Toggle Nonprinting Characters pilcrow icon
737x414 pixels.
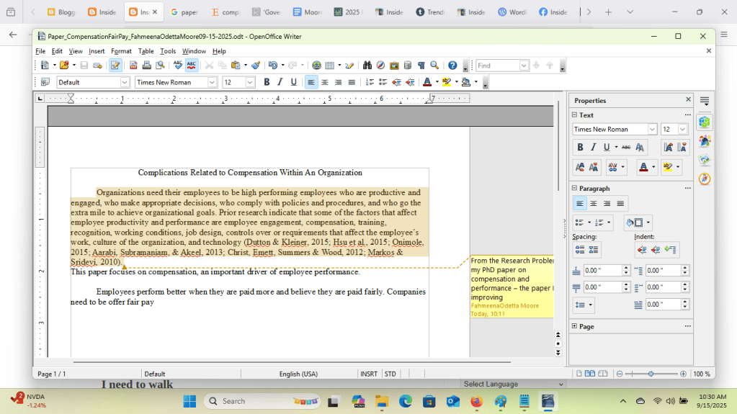(x=421, y=66)
